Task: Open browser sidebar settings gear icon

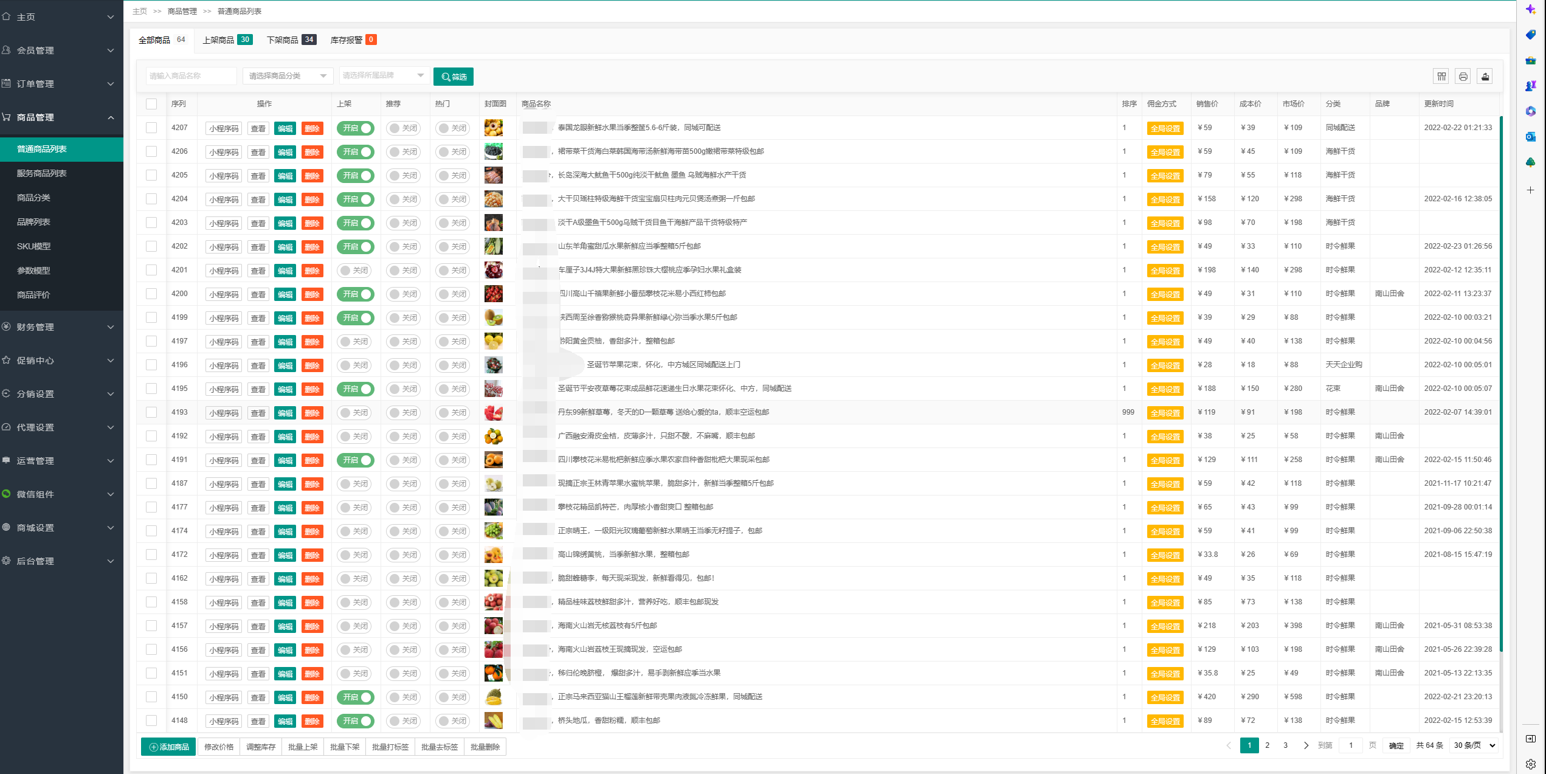Action: tap(1531, 764)
